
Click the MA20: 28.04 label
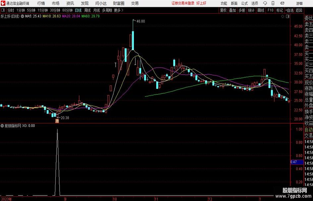(71, 16)
